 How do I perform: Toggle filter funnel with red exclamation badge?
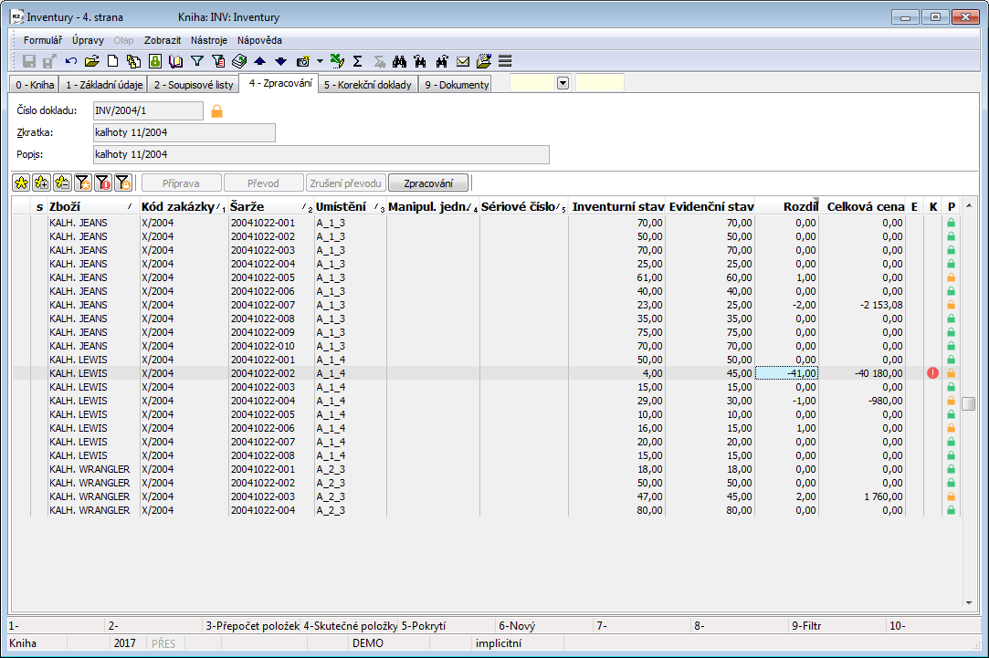[103, 183]
